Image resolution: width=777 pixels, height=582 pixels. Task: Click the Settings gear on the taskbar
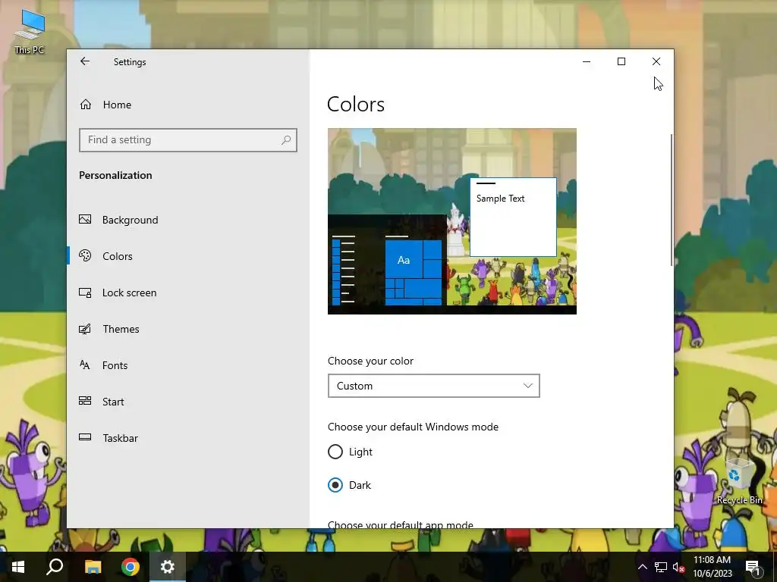click(x=168, y=567)
